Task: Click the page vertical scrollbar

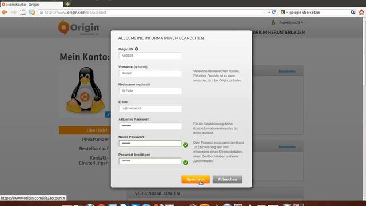Action: (364, 109)
